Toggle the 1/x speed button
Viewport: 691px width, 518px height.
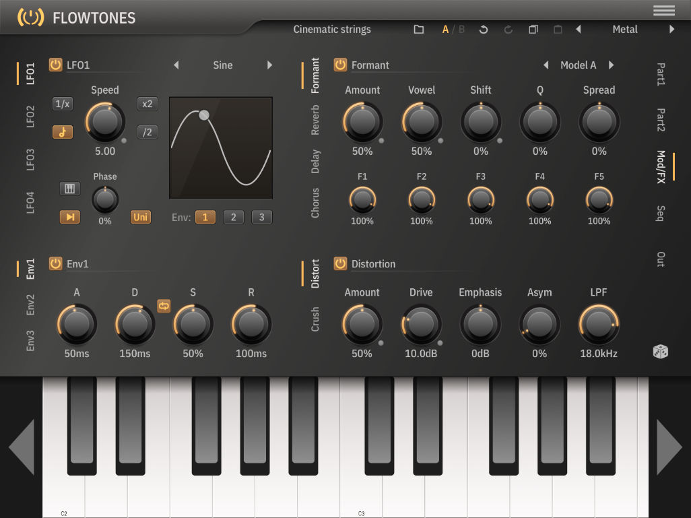point(63,104)
